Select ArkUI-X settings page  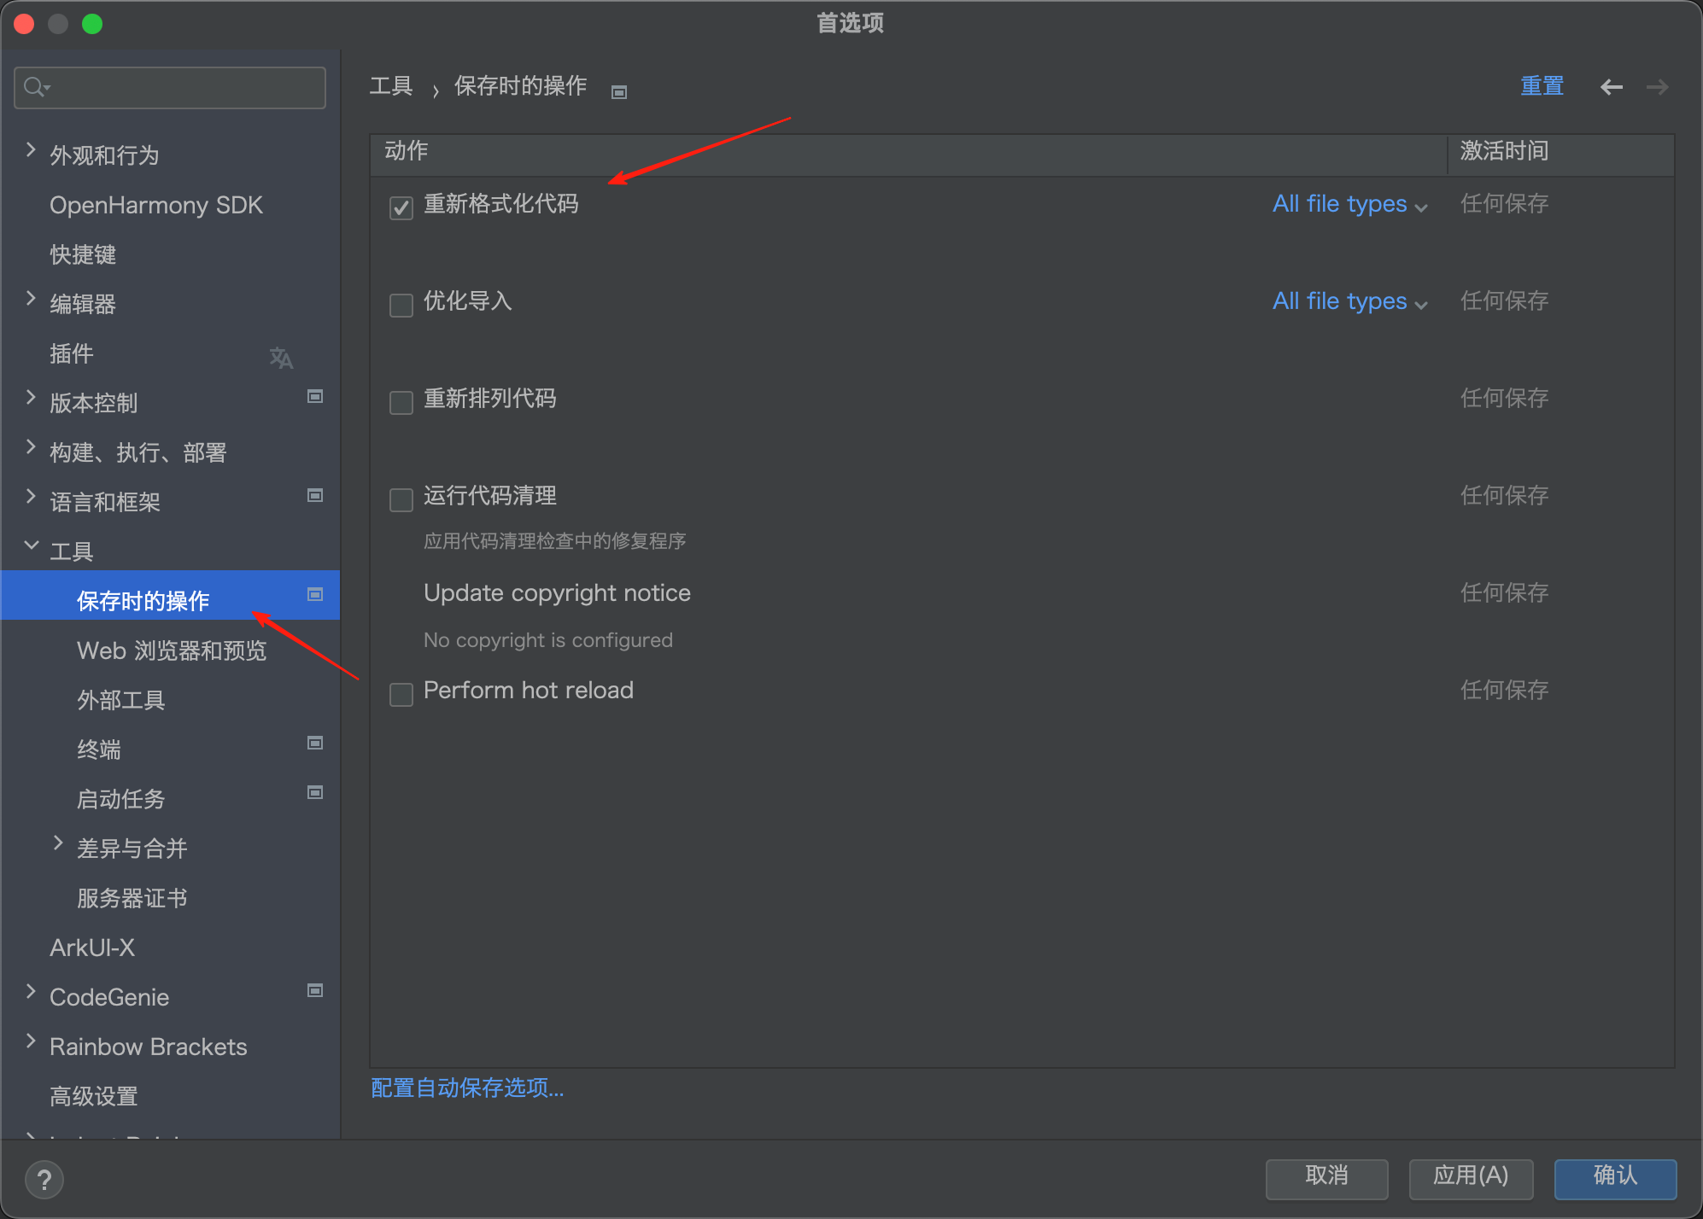pyautogui.click(x=92, y=948)
